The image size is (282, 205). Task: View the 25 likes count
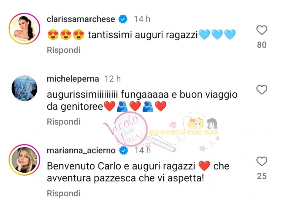pos(262,176)
